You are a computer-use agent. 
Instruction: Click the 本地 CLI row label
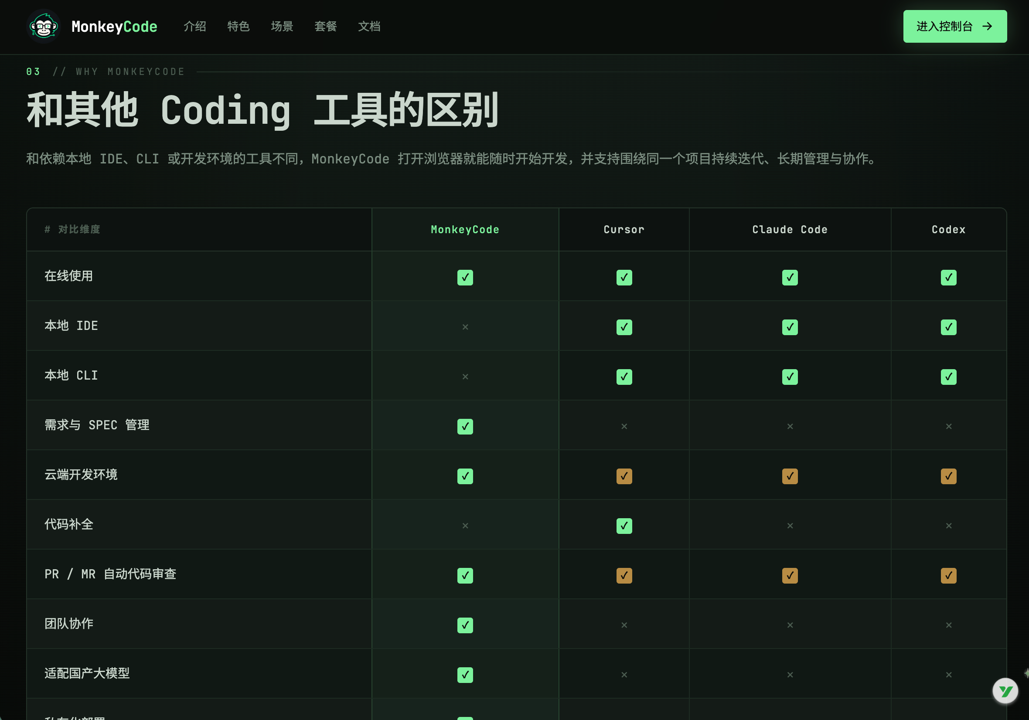pyautogui.click(x=71, y=375)
